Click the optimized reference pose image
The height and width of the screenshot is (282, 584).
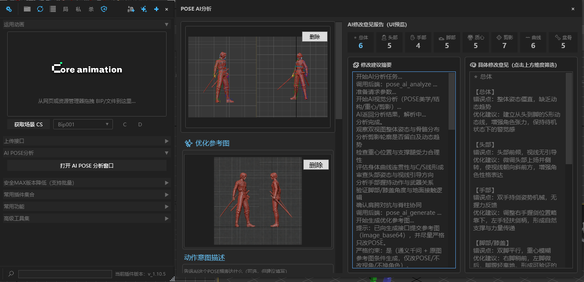(x=258, y=201)
